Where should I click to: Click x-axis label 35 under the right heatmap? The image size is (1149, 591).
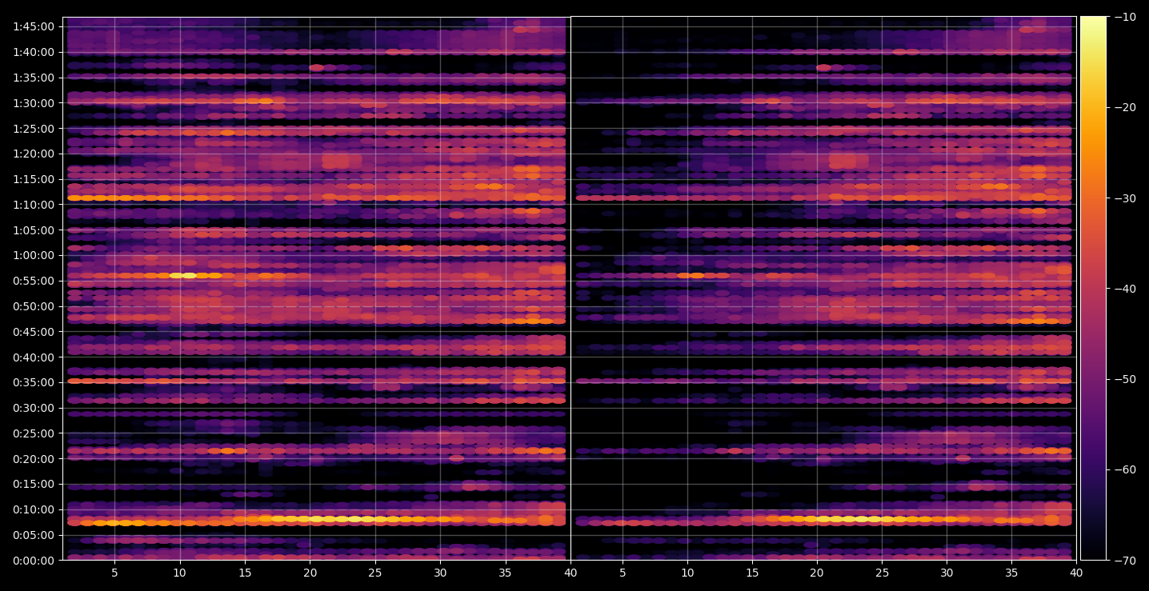pyautogui.click(x=1012, y=573)
